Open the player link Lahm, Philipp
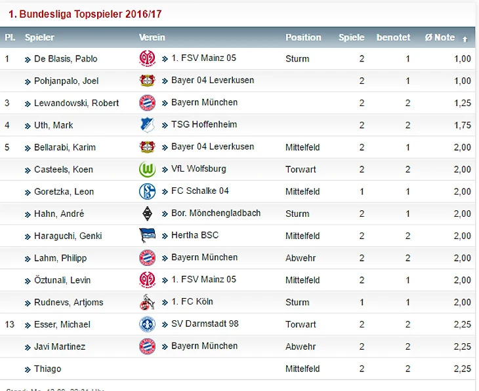Image resolution: width=479 pixels, height=391 pixels. point(60,258)
